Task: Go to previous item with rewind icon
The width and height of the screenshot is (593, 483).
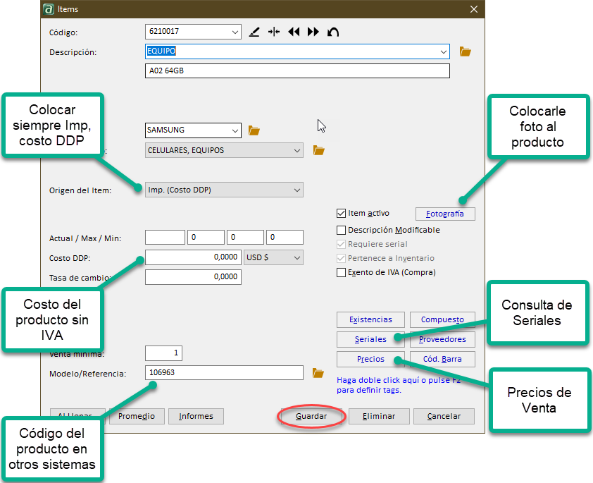Action: 294,32
